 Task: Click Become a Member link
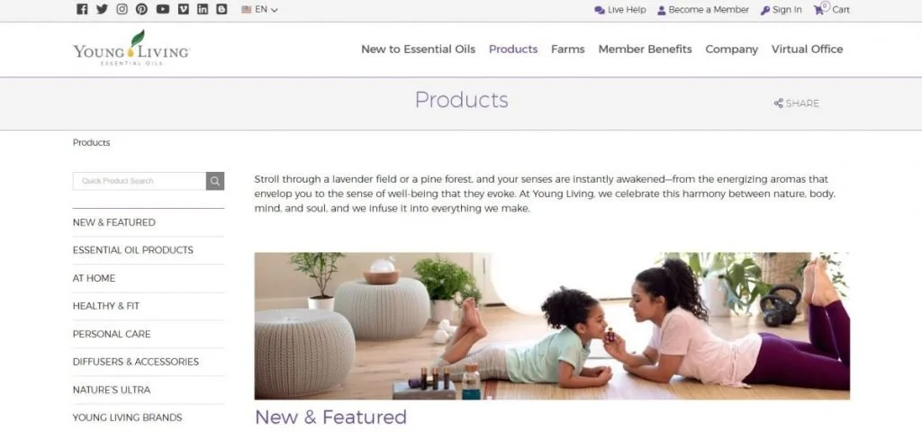pyautogui.click(x=702, y=9)
